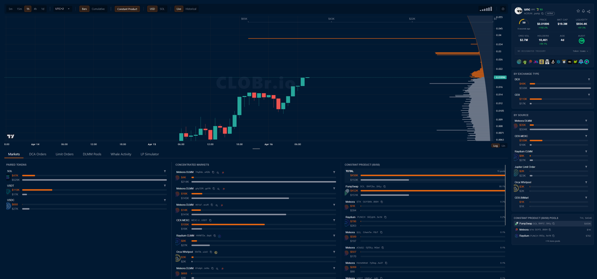
Task: Filter the Raydium CLMM concentrated market row
Action: [x=335, y=236]
